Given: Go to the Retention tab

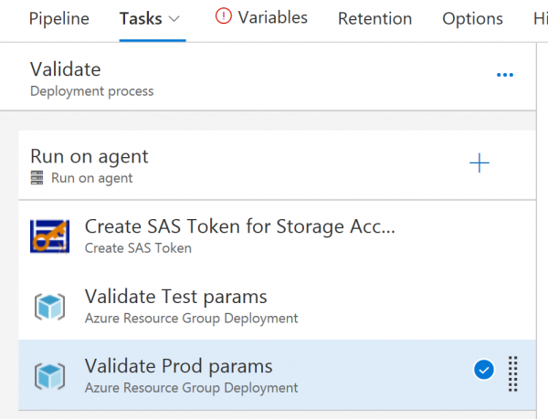Looking at the screenshot, I should (374, 18).
